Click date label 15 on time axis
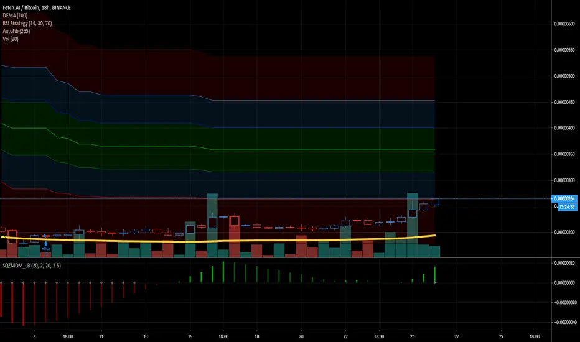The image size is (580, 342). 190,336
